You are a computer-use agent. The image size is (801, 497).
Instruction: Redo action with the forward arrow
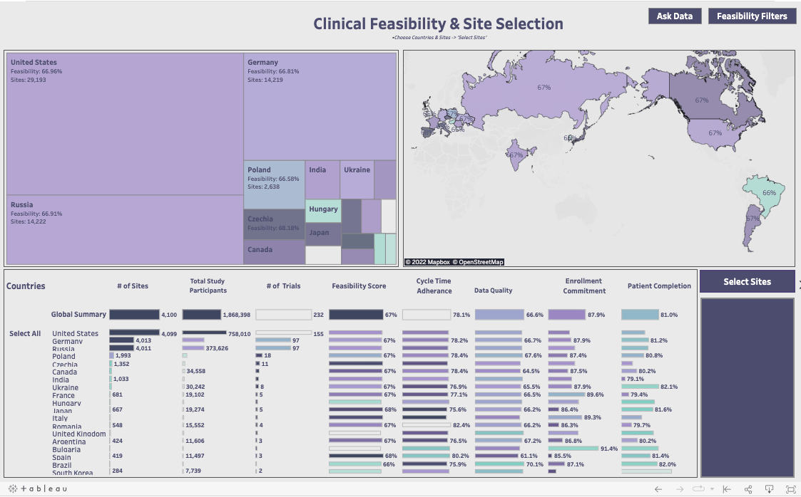[x=680, y=489]
